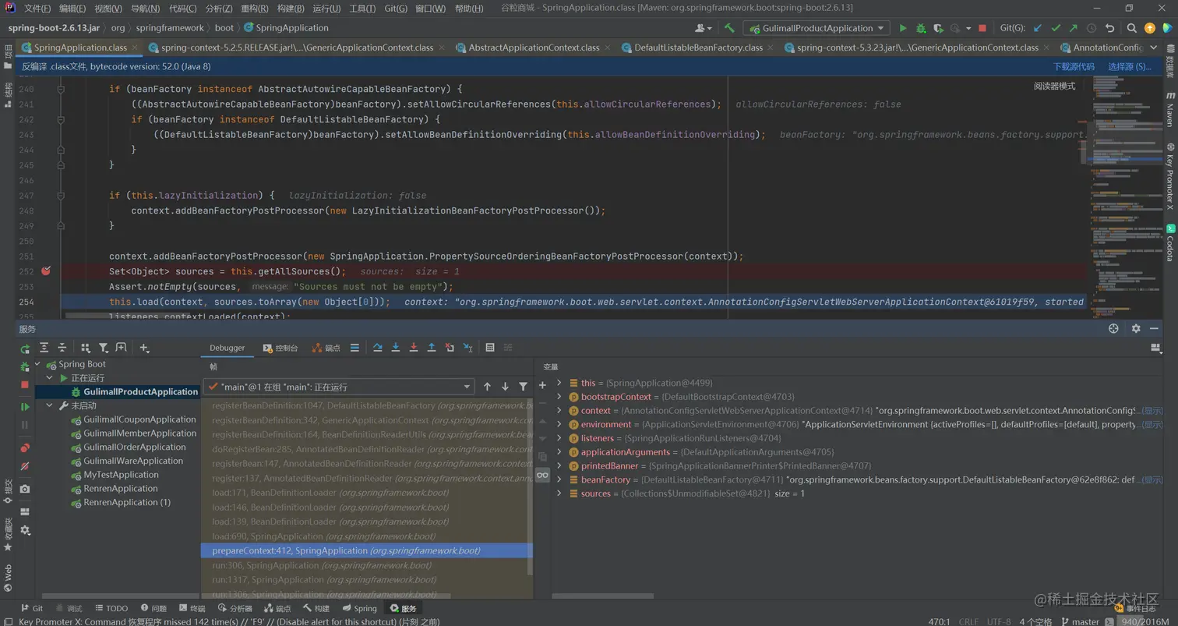Click the Drop Frame icon
This screenshot has width=1178, height=626.
click(450, 348)
